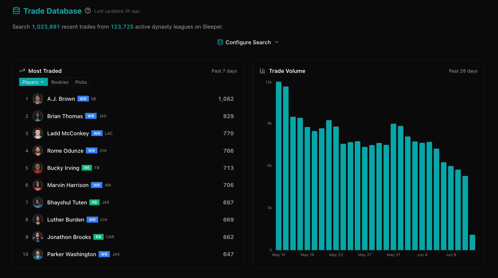
Task: Click the LAC team label by Ladd McConkey
Action: pos(109,133)
